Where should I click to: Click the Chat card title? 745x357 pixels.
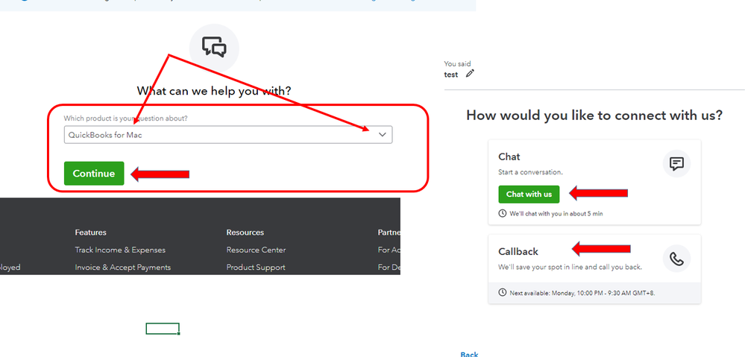click(x=509, y=157)
